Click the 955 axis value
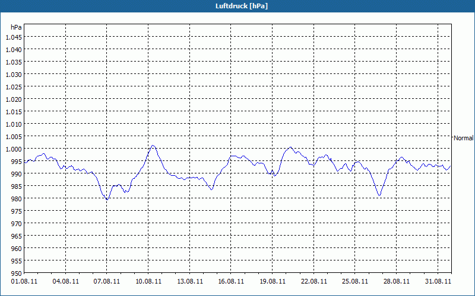Viewport: 475px width, 296px height. click(x=17, y=261)
